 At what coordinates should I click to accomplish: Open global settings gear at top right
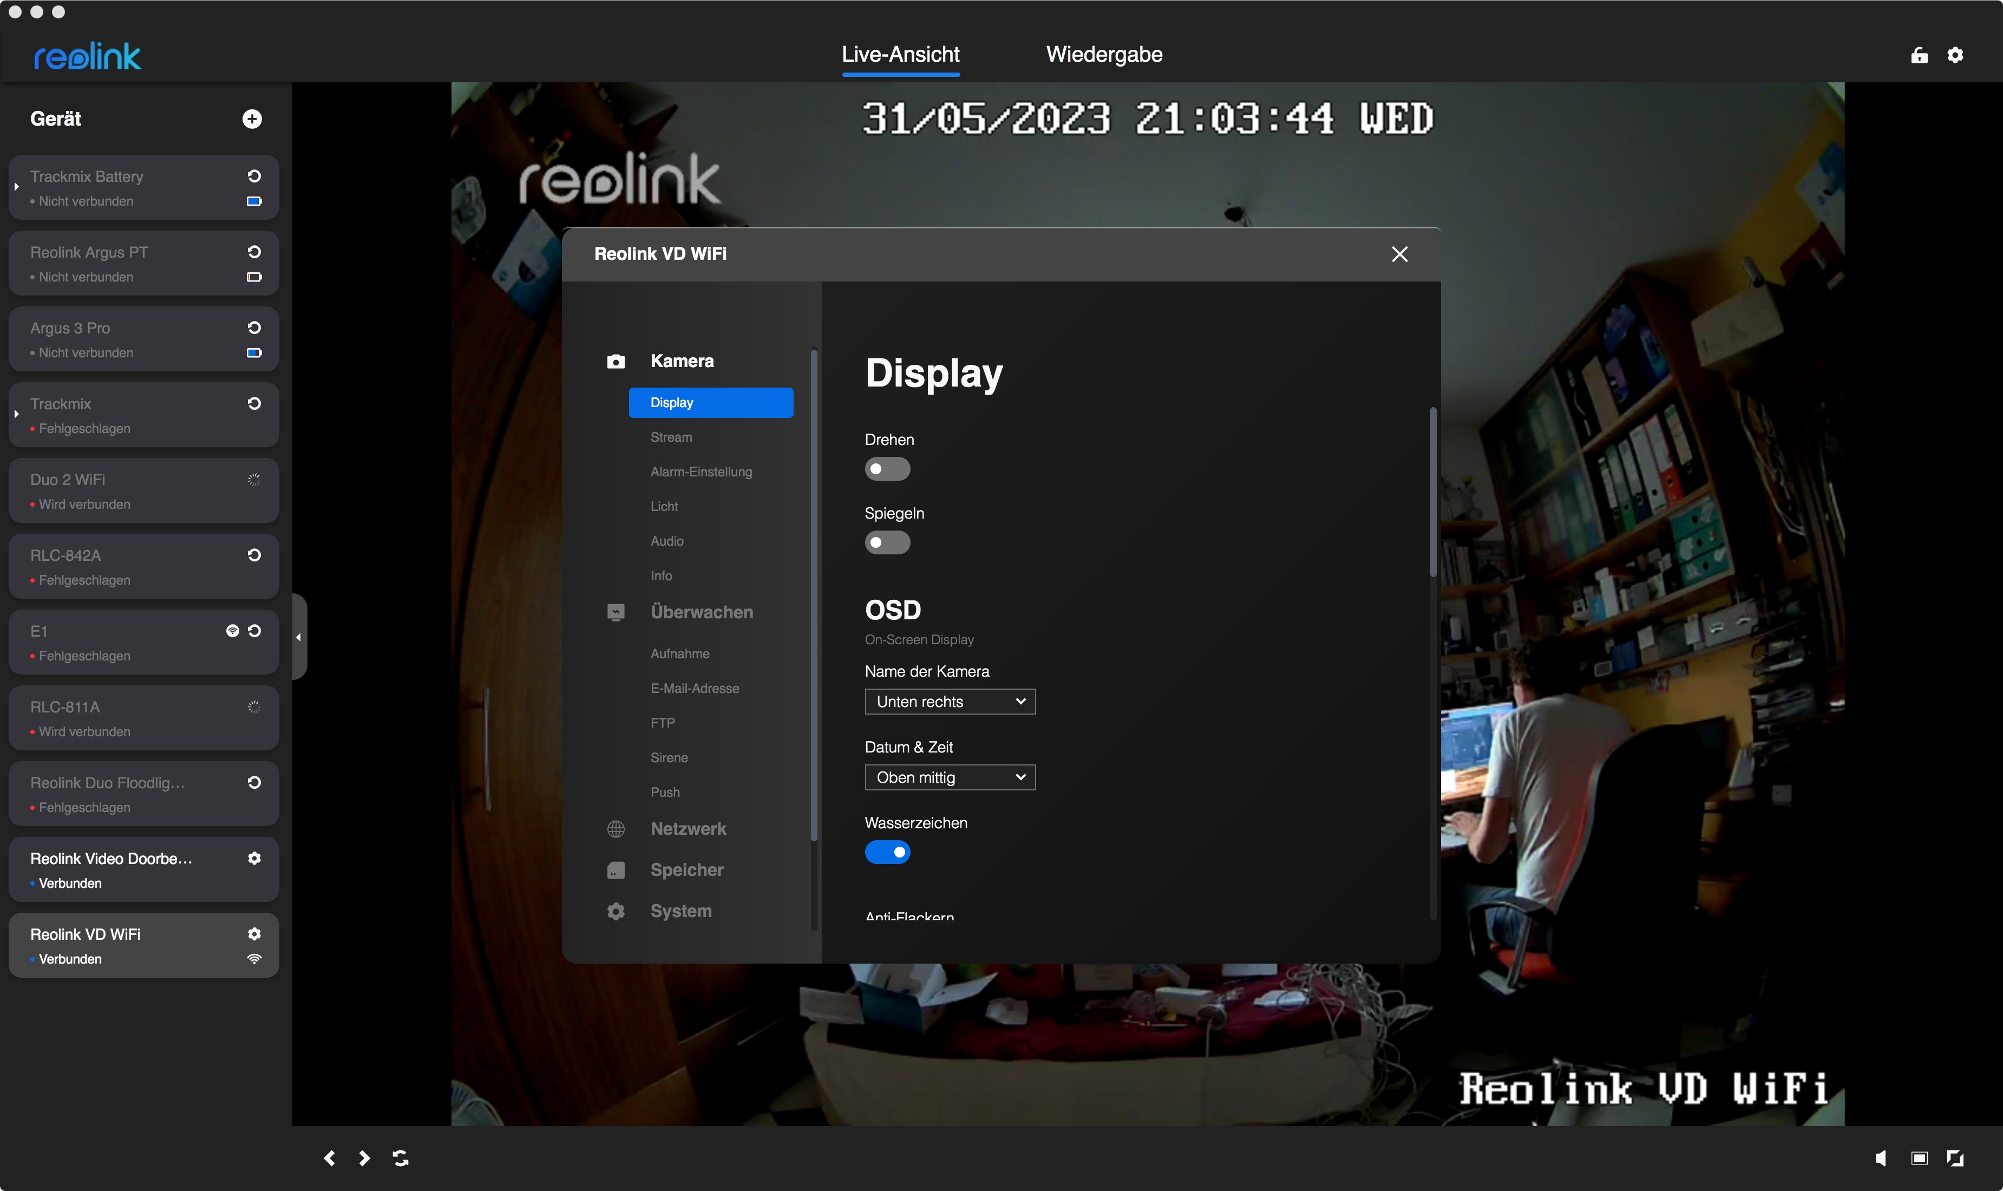pyautogui.click(x=1956, y=55)
